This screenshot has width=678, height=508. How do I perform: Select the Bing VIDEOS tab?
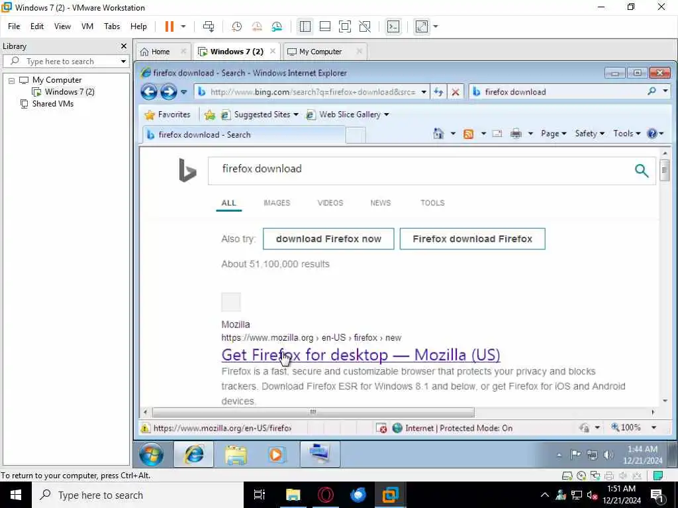[330, 202]
